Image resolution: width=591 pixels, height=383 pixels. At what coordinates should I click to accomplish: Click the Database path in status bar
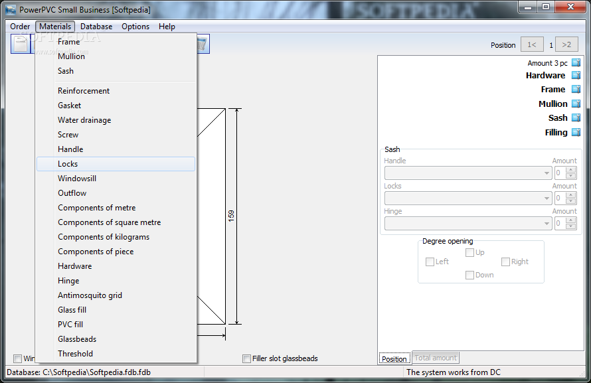pos(79,372)
